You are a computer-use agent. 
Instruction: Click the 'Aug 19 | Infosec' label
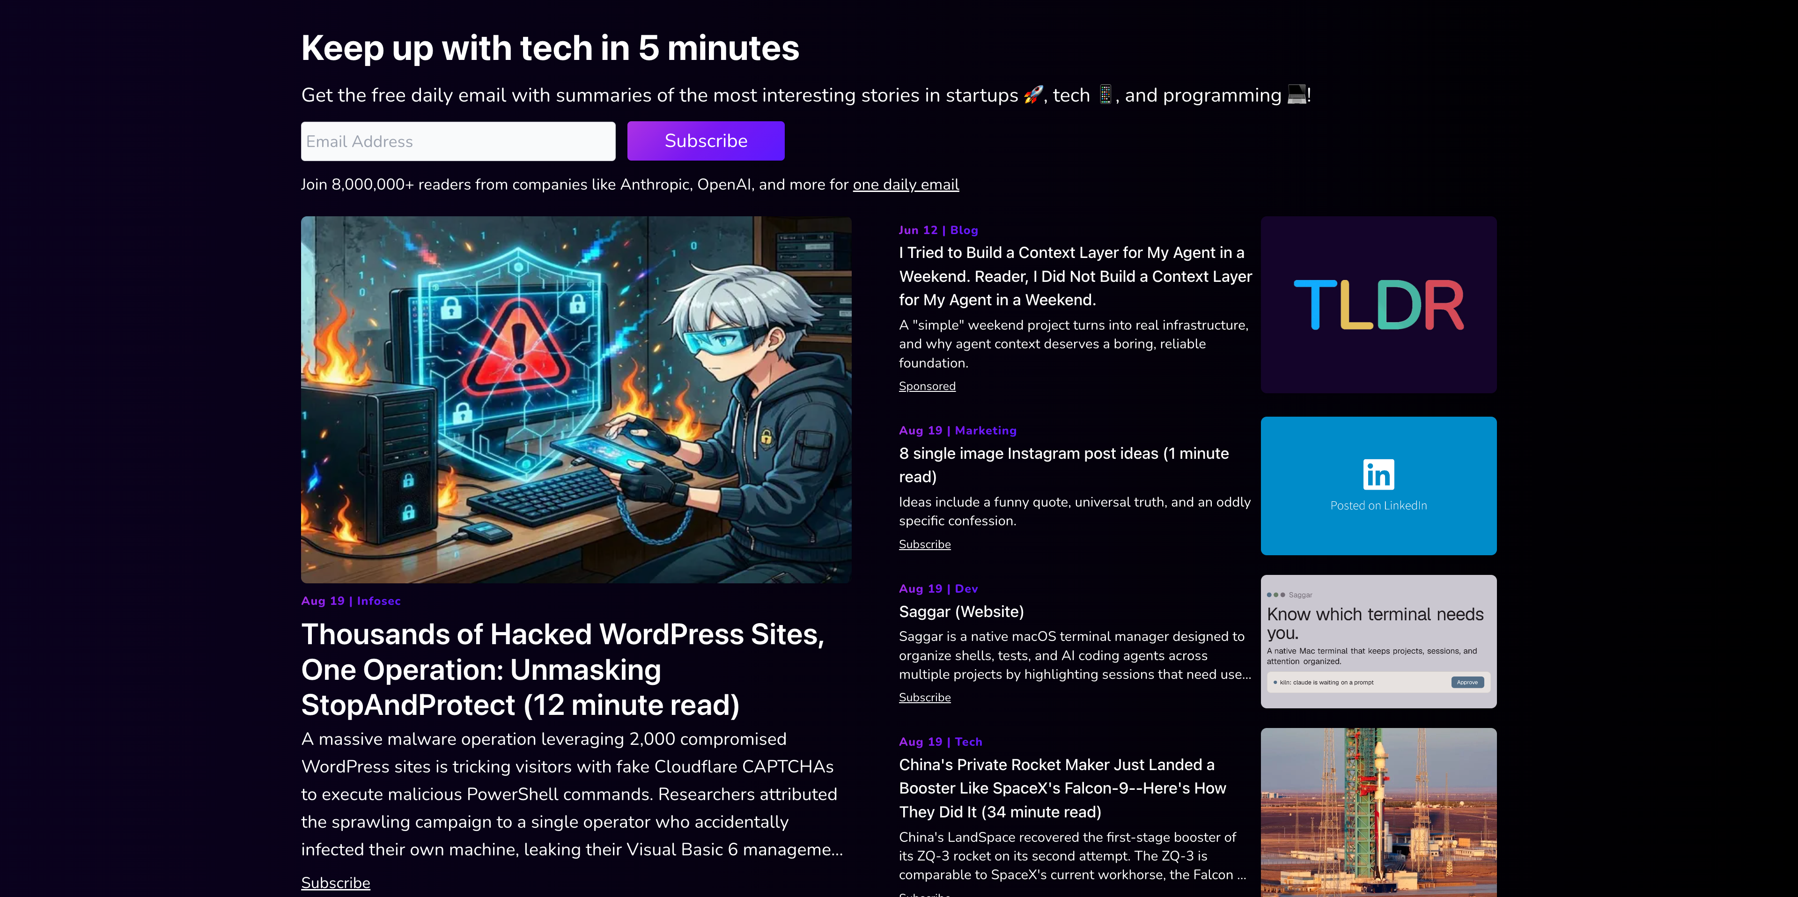[351, 601]
